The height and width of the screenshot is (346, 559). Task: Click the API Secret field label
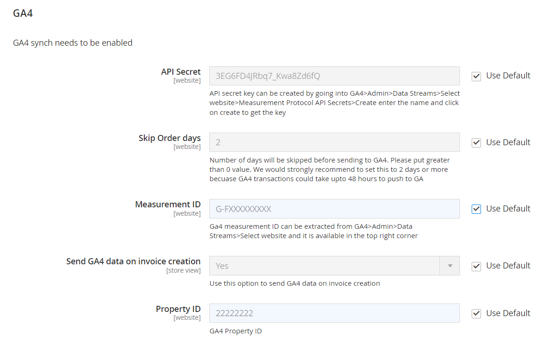181,72
